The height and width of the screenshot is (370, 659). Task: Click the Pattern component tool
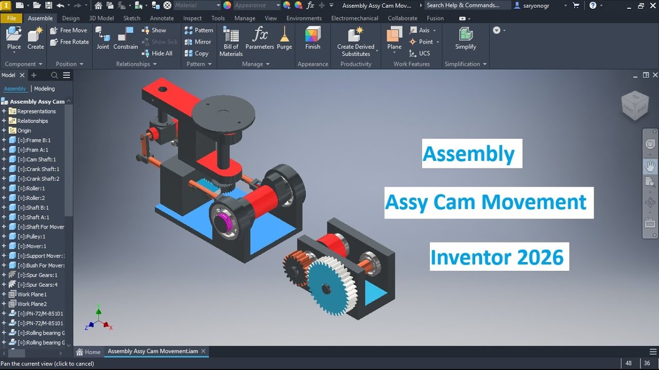point(199,30)
